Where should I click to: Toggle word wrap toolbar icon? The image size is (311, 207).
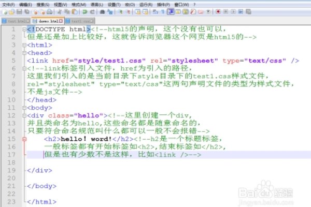[155, 12]
